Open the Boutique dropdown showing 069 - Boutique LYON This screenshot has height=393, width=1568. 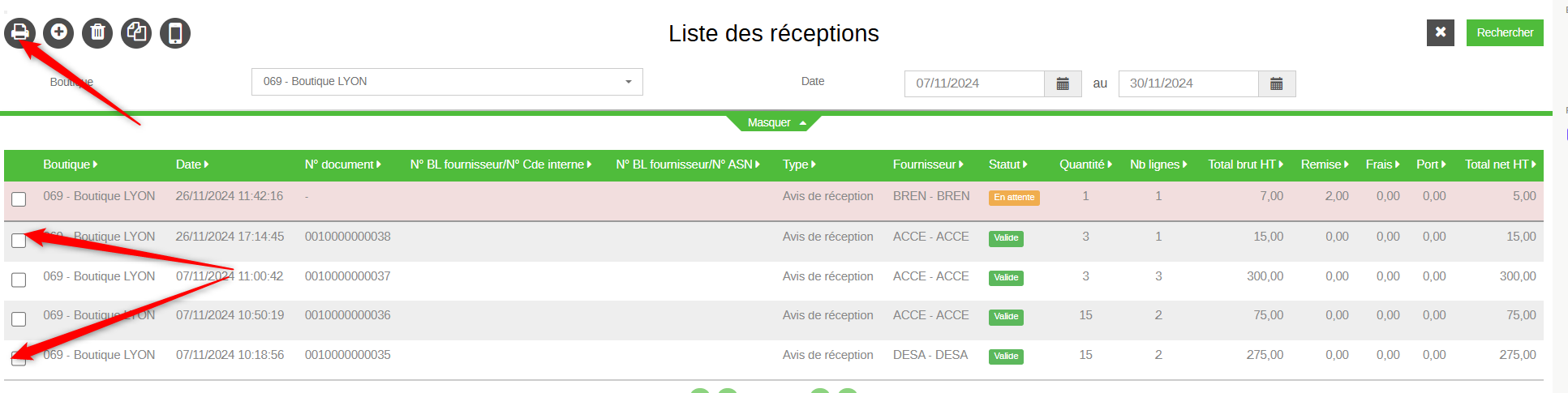[447, 82]
